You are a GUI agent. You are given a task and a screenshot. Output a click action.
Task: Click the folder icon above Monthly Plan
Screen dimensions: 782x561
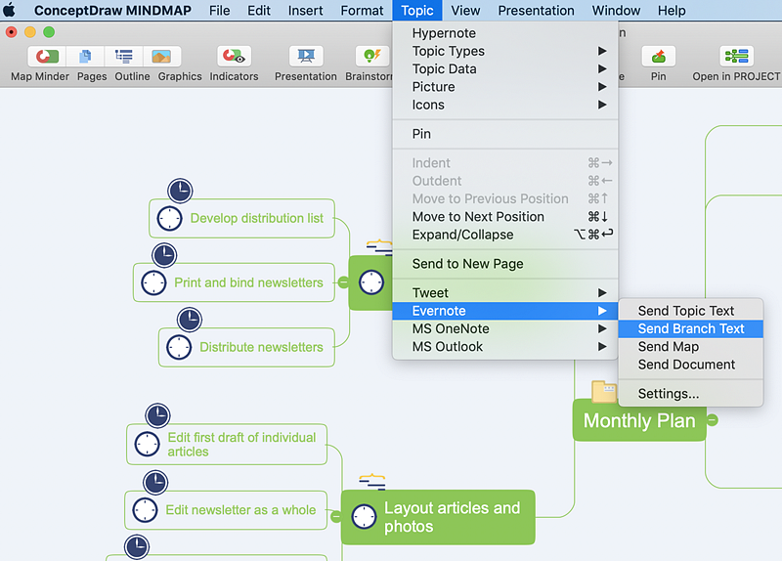coord(604,391)
